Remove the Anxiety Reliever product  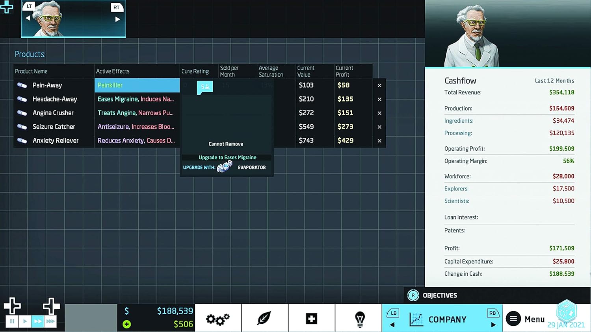379,141
